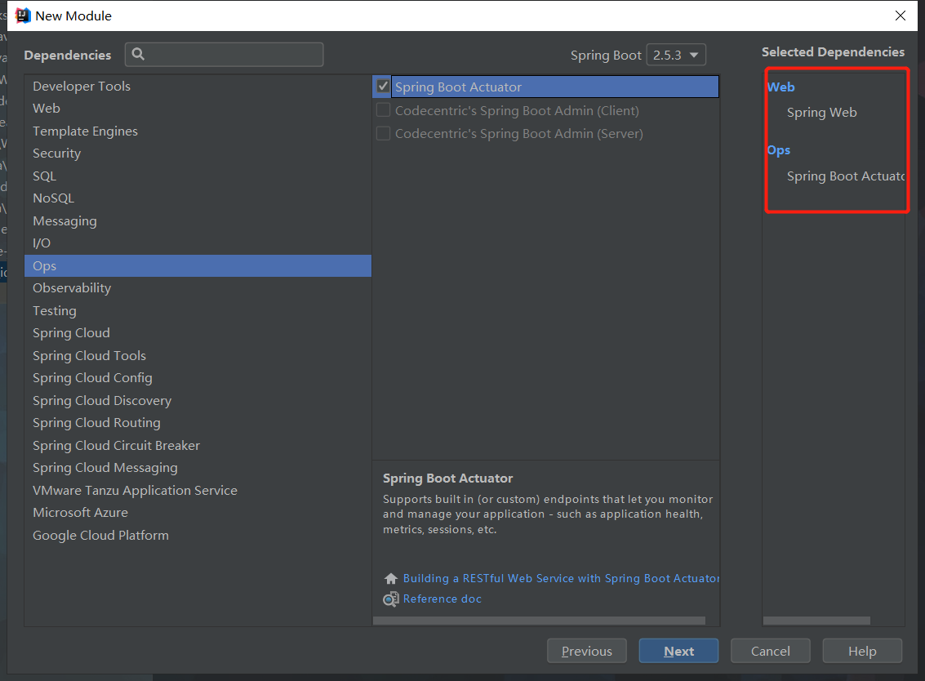Select the NoSQL category
Viewport: 925px width, 681px height.
click(198, 198)
